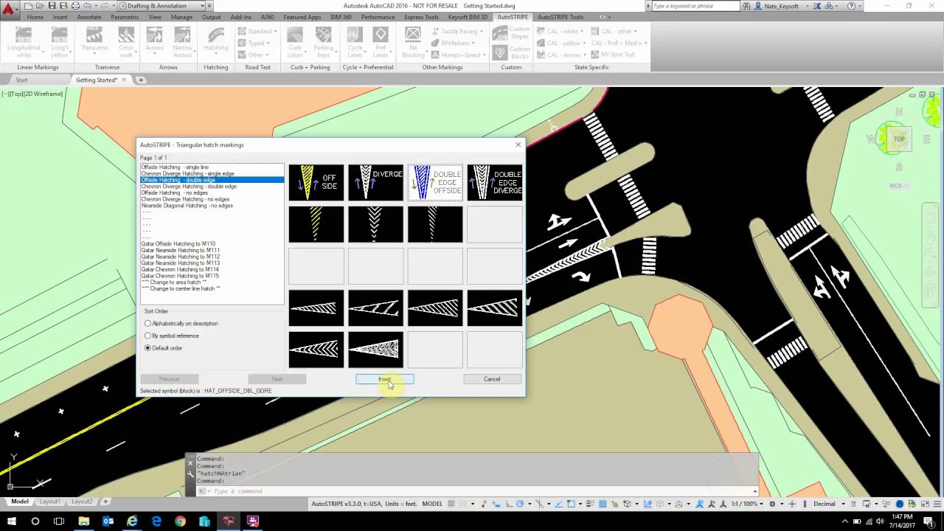
Task: Click the Undo arrow in quick access toolbar
Action: pyautogui.click(x=88, y=6)
